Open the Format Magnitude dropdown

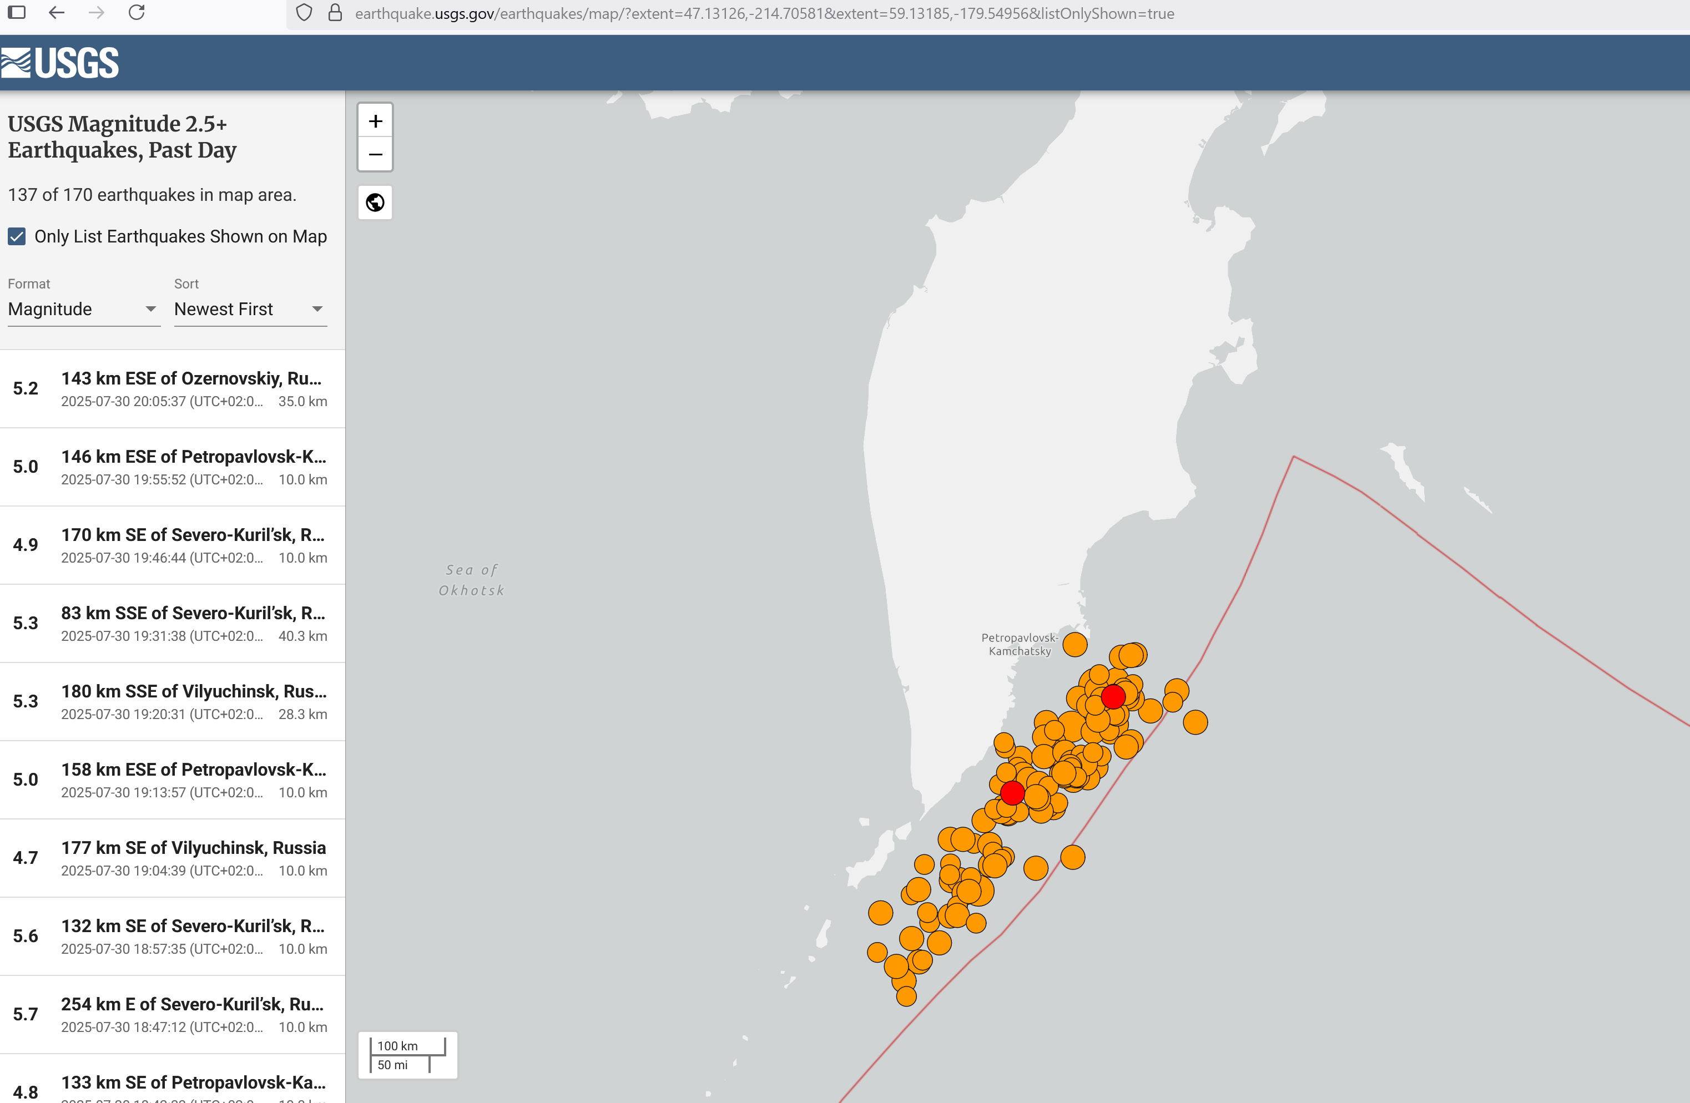coord(84,310)
